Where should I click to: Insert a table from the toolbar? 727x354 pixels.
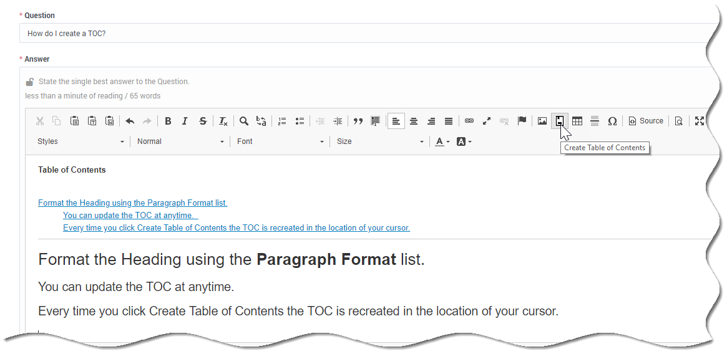tap(577, 121)
